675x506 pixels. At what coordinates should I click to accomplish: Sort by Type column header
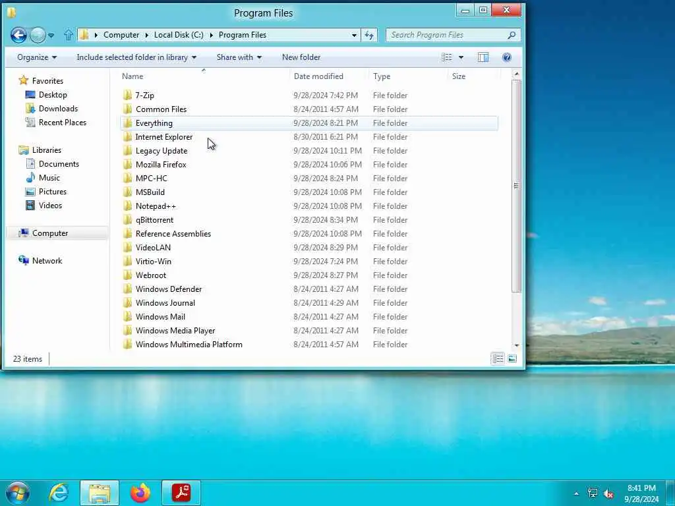pos(382,76)
